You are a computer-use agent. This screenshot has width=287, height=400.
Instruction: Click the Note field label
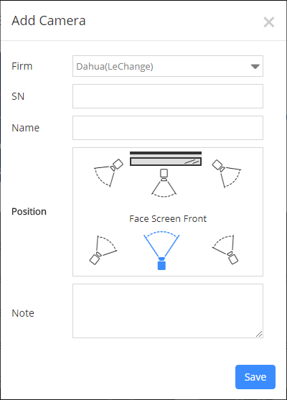point(23,313)
